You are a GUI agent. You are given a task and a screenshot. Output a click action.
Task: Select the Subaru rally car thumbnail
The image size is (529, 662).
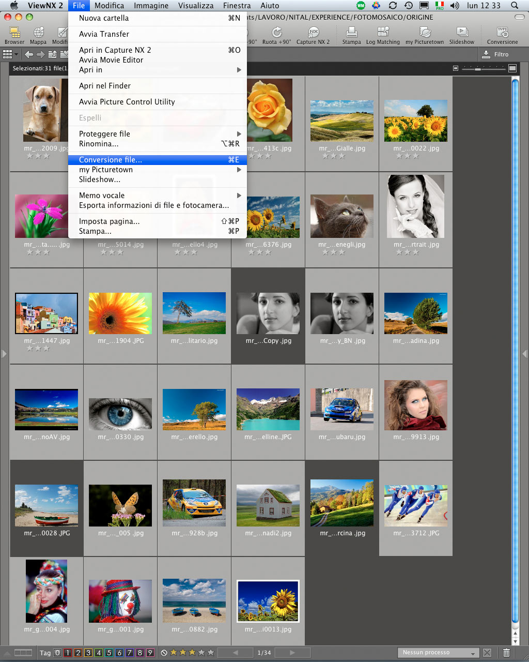coord(342,409)
